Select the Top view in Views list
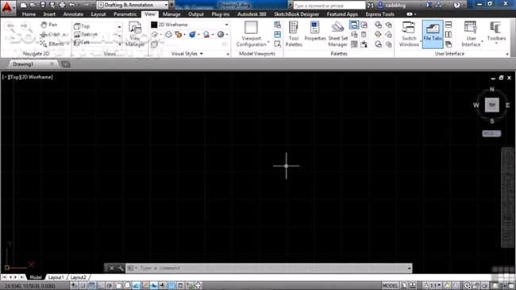 pyautogui.click(x=82, y=26)
